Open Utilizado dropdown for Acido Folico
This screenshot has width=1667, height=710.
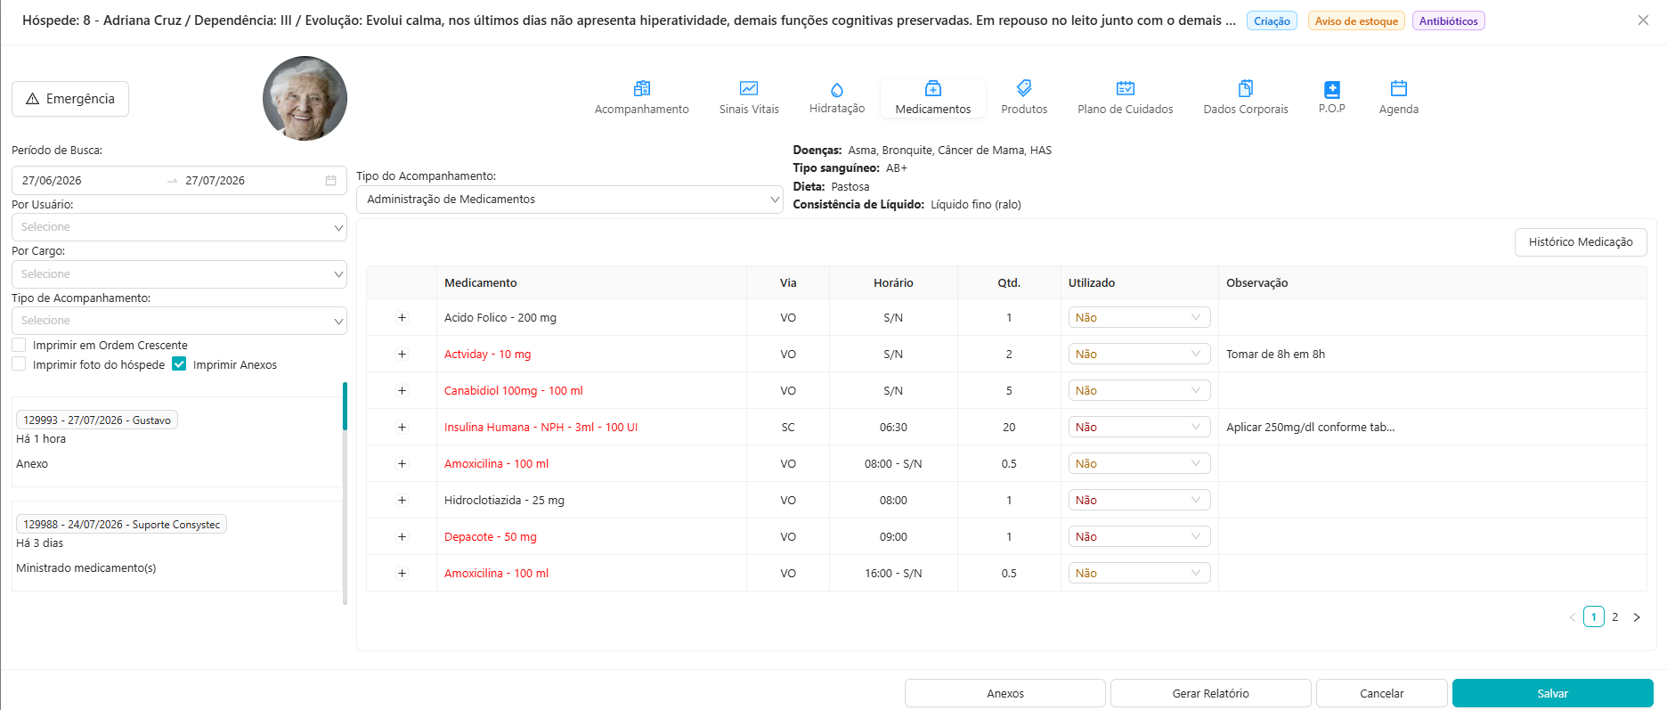1139,318
